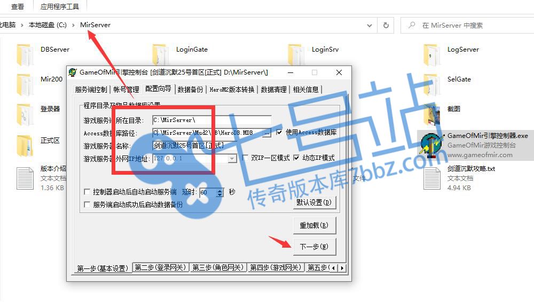The height and width of the screenshot is (302, 534).
Task: Click the search magnifier icon
Action: (412, 25)
